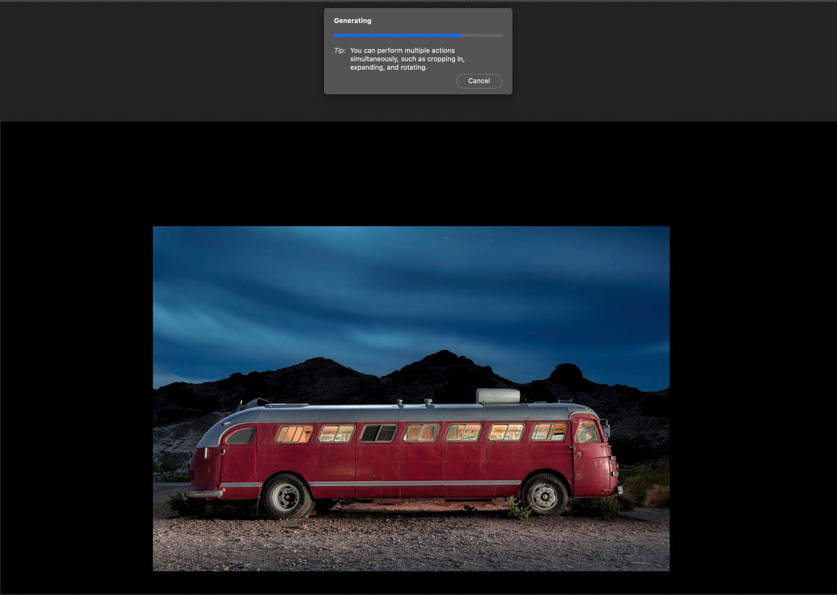Click the italic Tip label
This screenshot has height=595, width=837.
[340, 51]
